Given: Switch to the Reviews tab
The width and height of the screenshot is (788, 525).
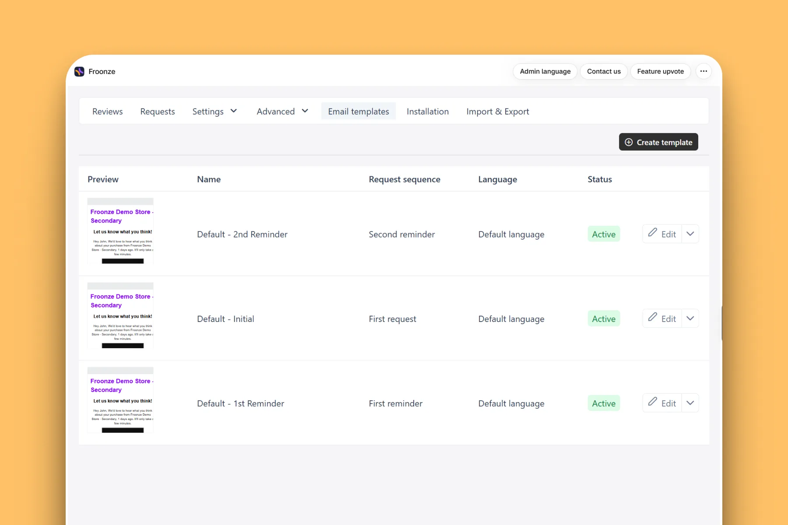Looking at the screenshot, I should pyautogui.click(x=108, y=112).
